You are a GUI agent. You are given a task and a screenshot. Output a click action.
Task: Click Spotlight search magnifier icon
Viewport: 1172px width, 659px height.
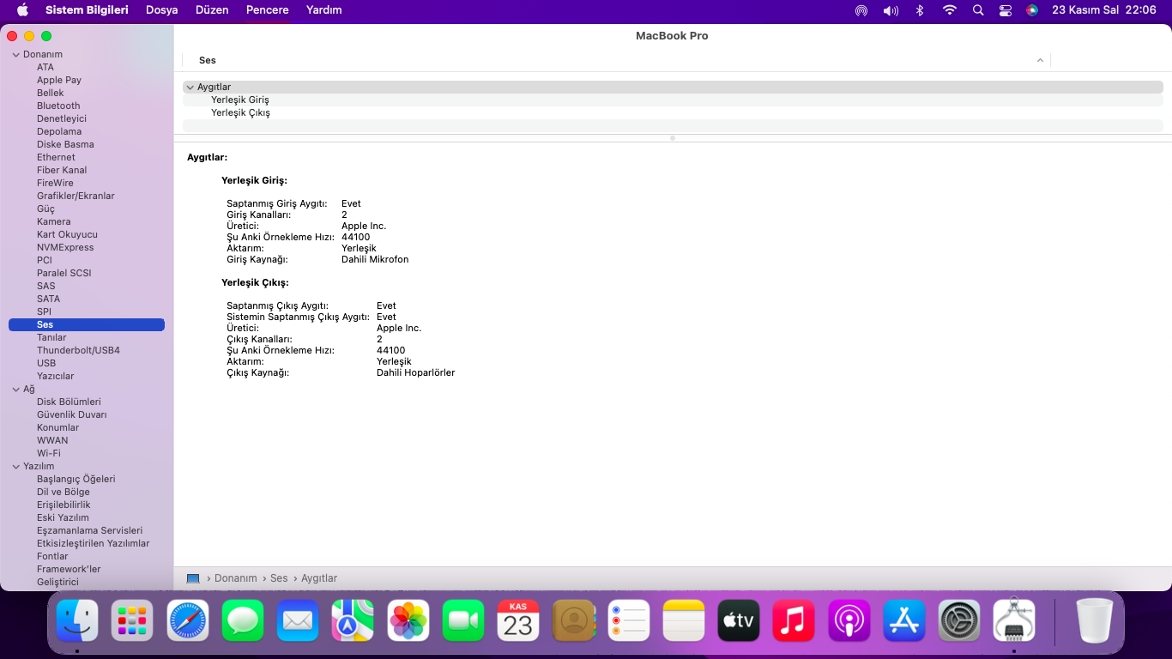[978, 10]
